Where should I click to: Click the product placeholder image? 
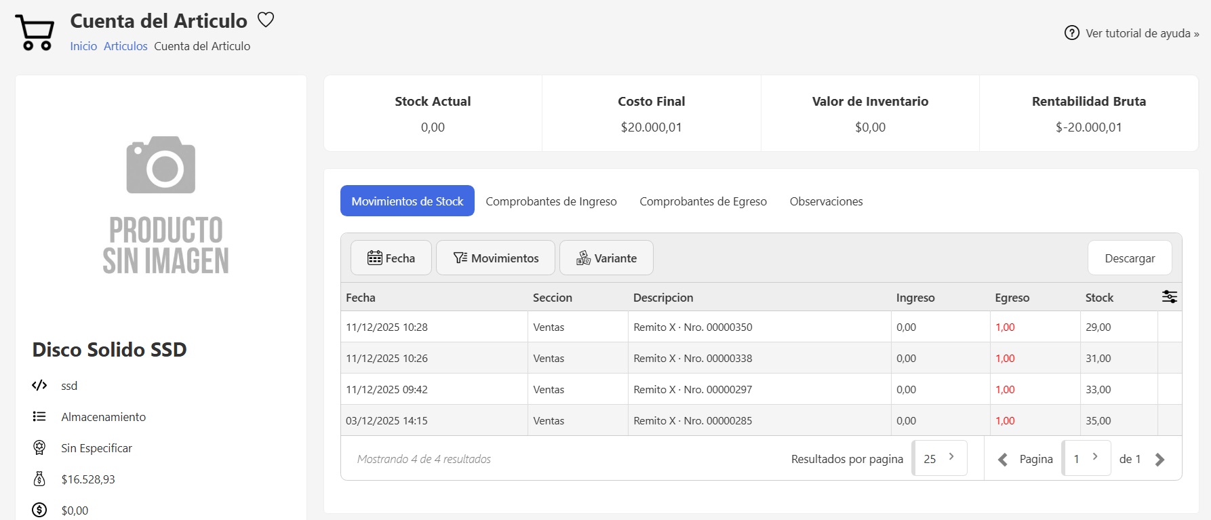coord(161,205)
